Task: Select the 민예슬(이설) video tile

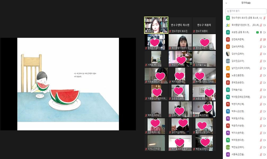Action: pyautogui.click(x=204, y=59)
